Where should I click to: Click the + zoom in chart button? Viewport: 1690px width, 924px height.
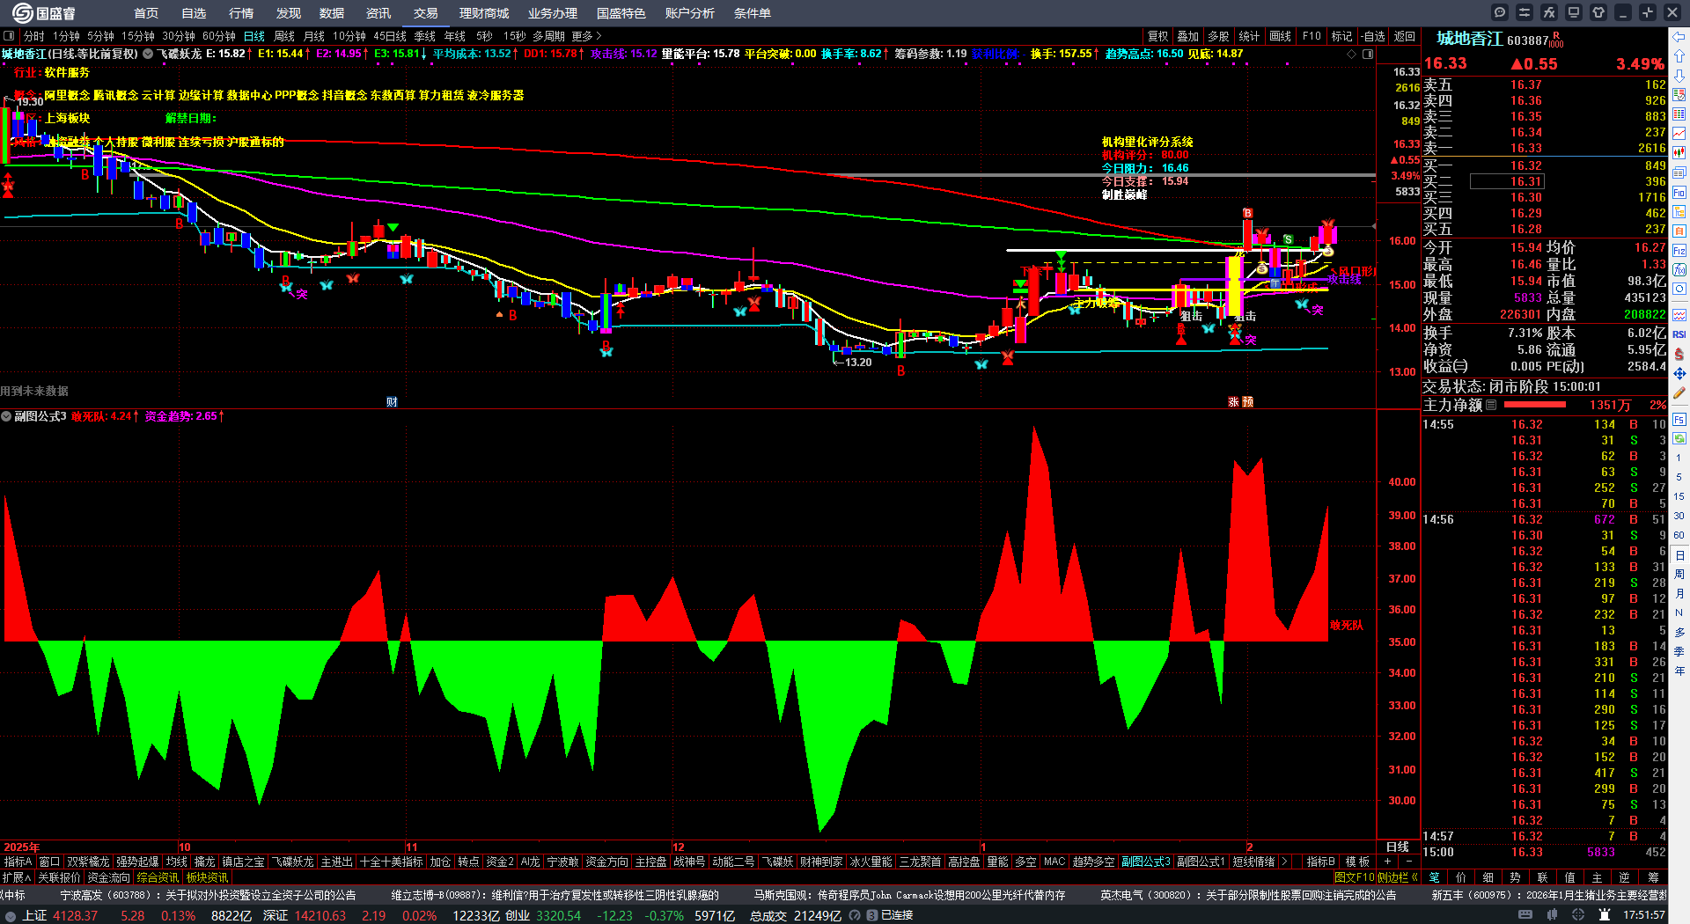(1387, 862)
